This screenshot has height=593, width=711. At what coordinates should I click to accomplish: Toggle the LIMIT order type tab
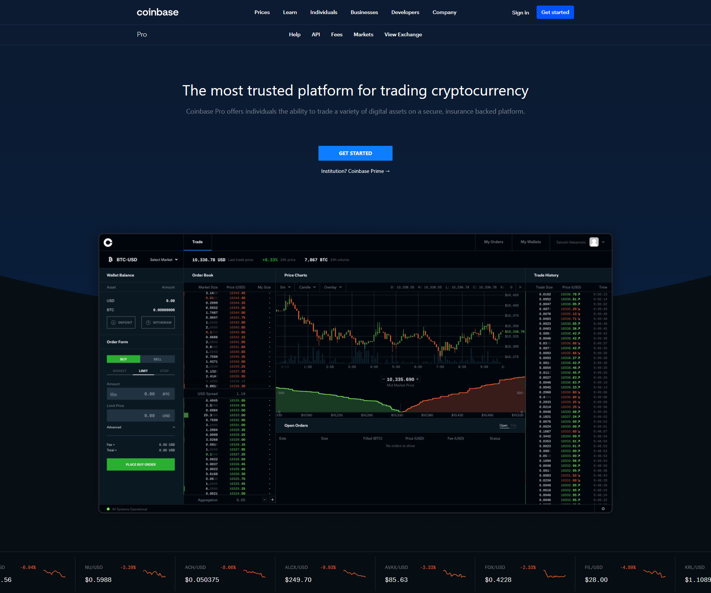click(x=141, y=370)
